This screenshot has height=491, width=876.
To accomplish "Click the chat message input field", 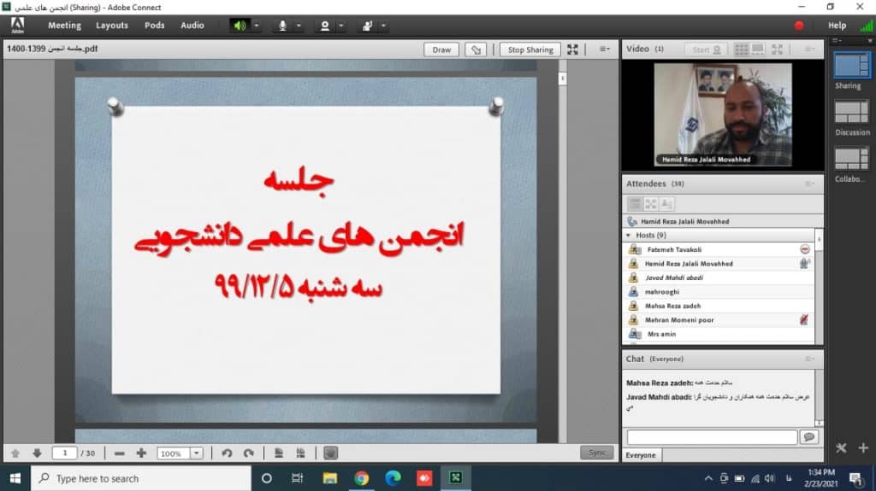I will pyautogui.click(x=712, y=437).
